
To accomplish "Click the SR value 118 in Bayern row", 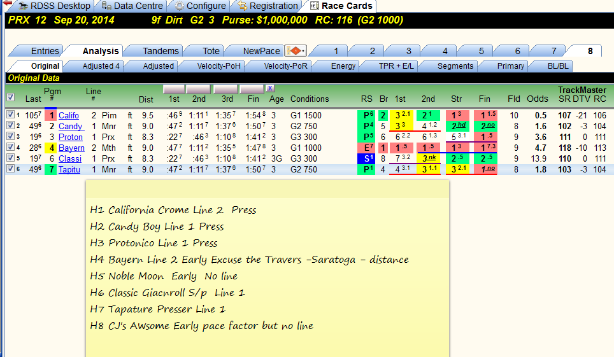I will coord(564,148).
